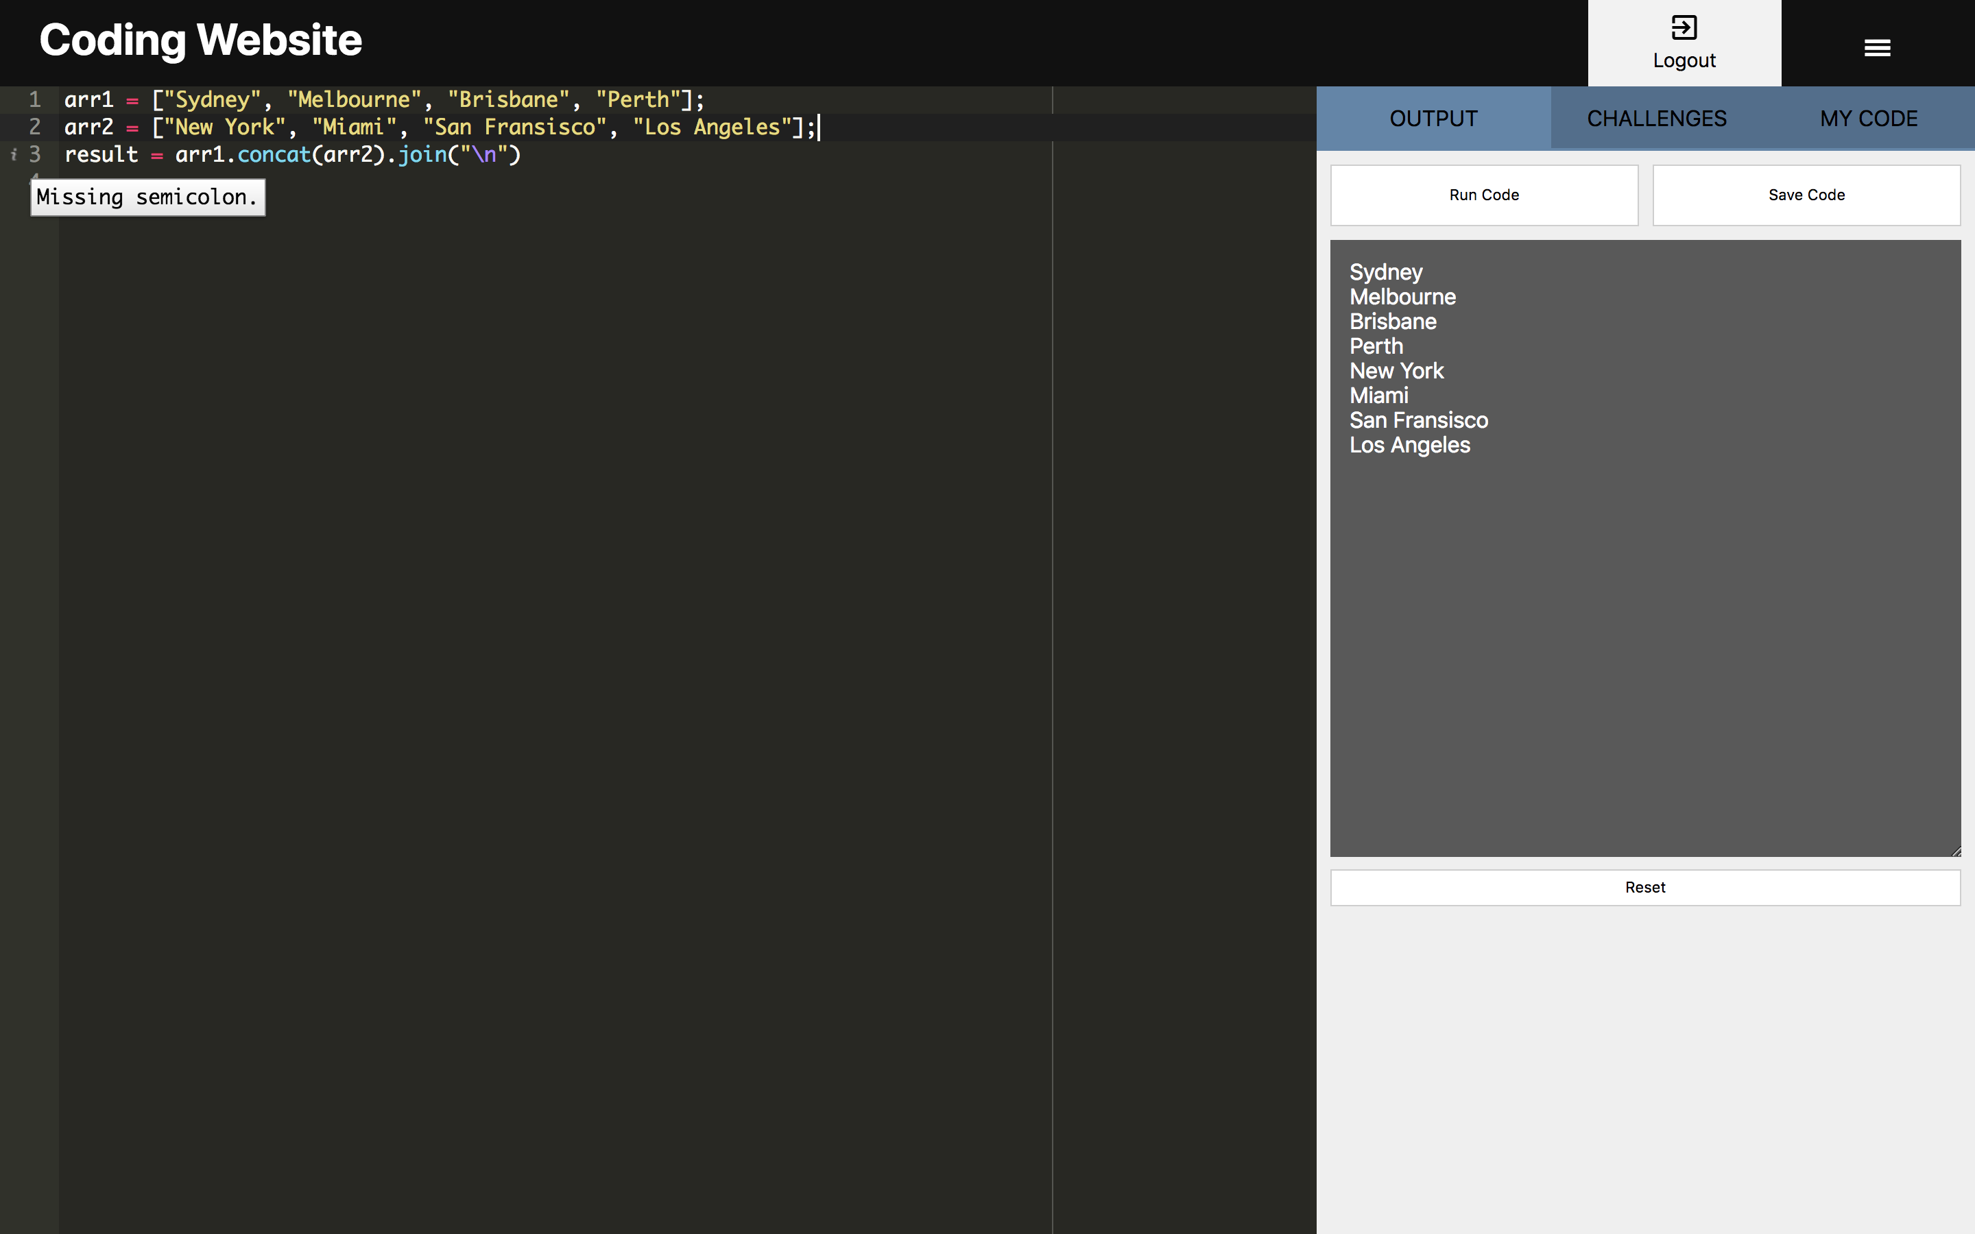Click the Reset button
This screenshot has width=1975, height=1234.
tap(1645, 887)
